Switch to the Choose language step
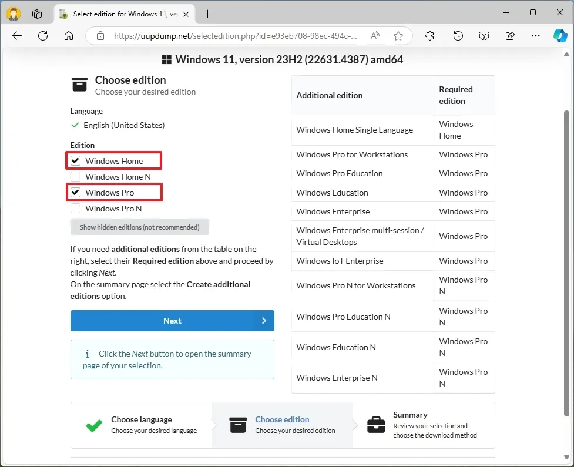The width and height of the screenshot is (574, 467). (x=141, y=425)
